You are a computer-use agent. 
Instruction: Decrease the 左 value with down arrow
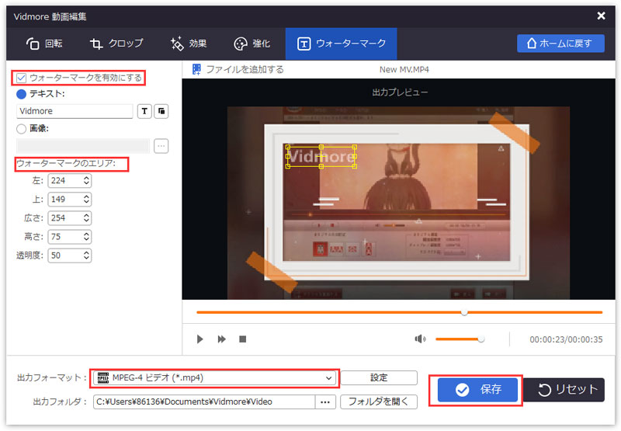click(x=86, y=183)
